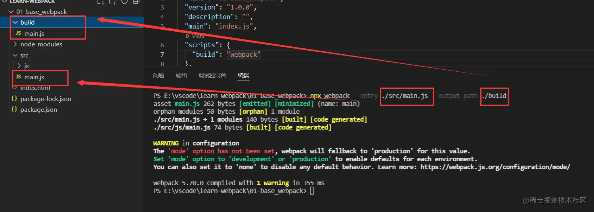Open package.json file in explorer
Screen dimensions: 594x212
coord(39,109)
